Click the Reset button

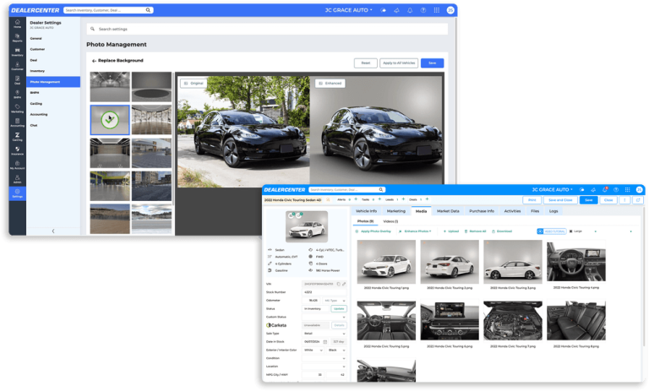point(365,62)
